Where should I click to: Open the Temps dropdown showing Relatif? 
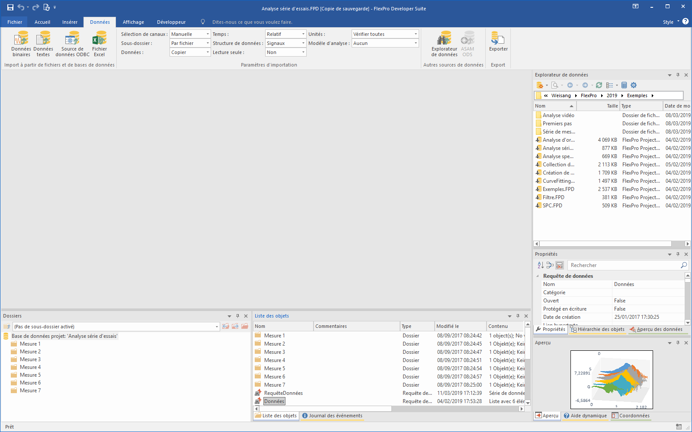tap(285, 34)
